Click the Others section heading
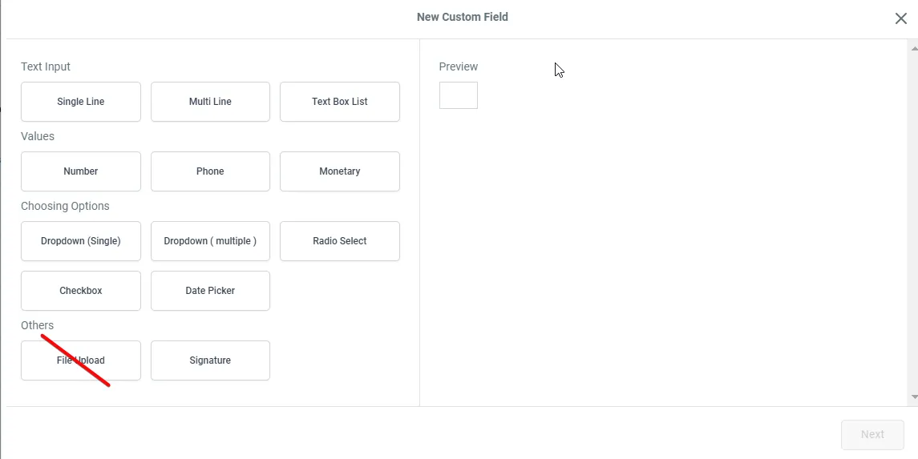Viewport: 918px width, 459px height. [38, 325]
